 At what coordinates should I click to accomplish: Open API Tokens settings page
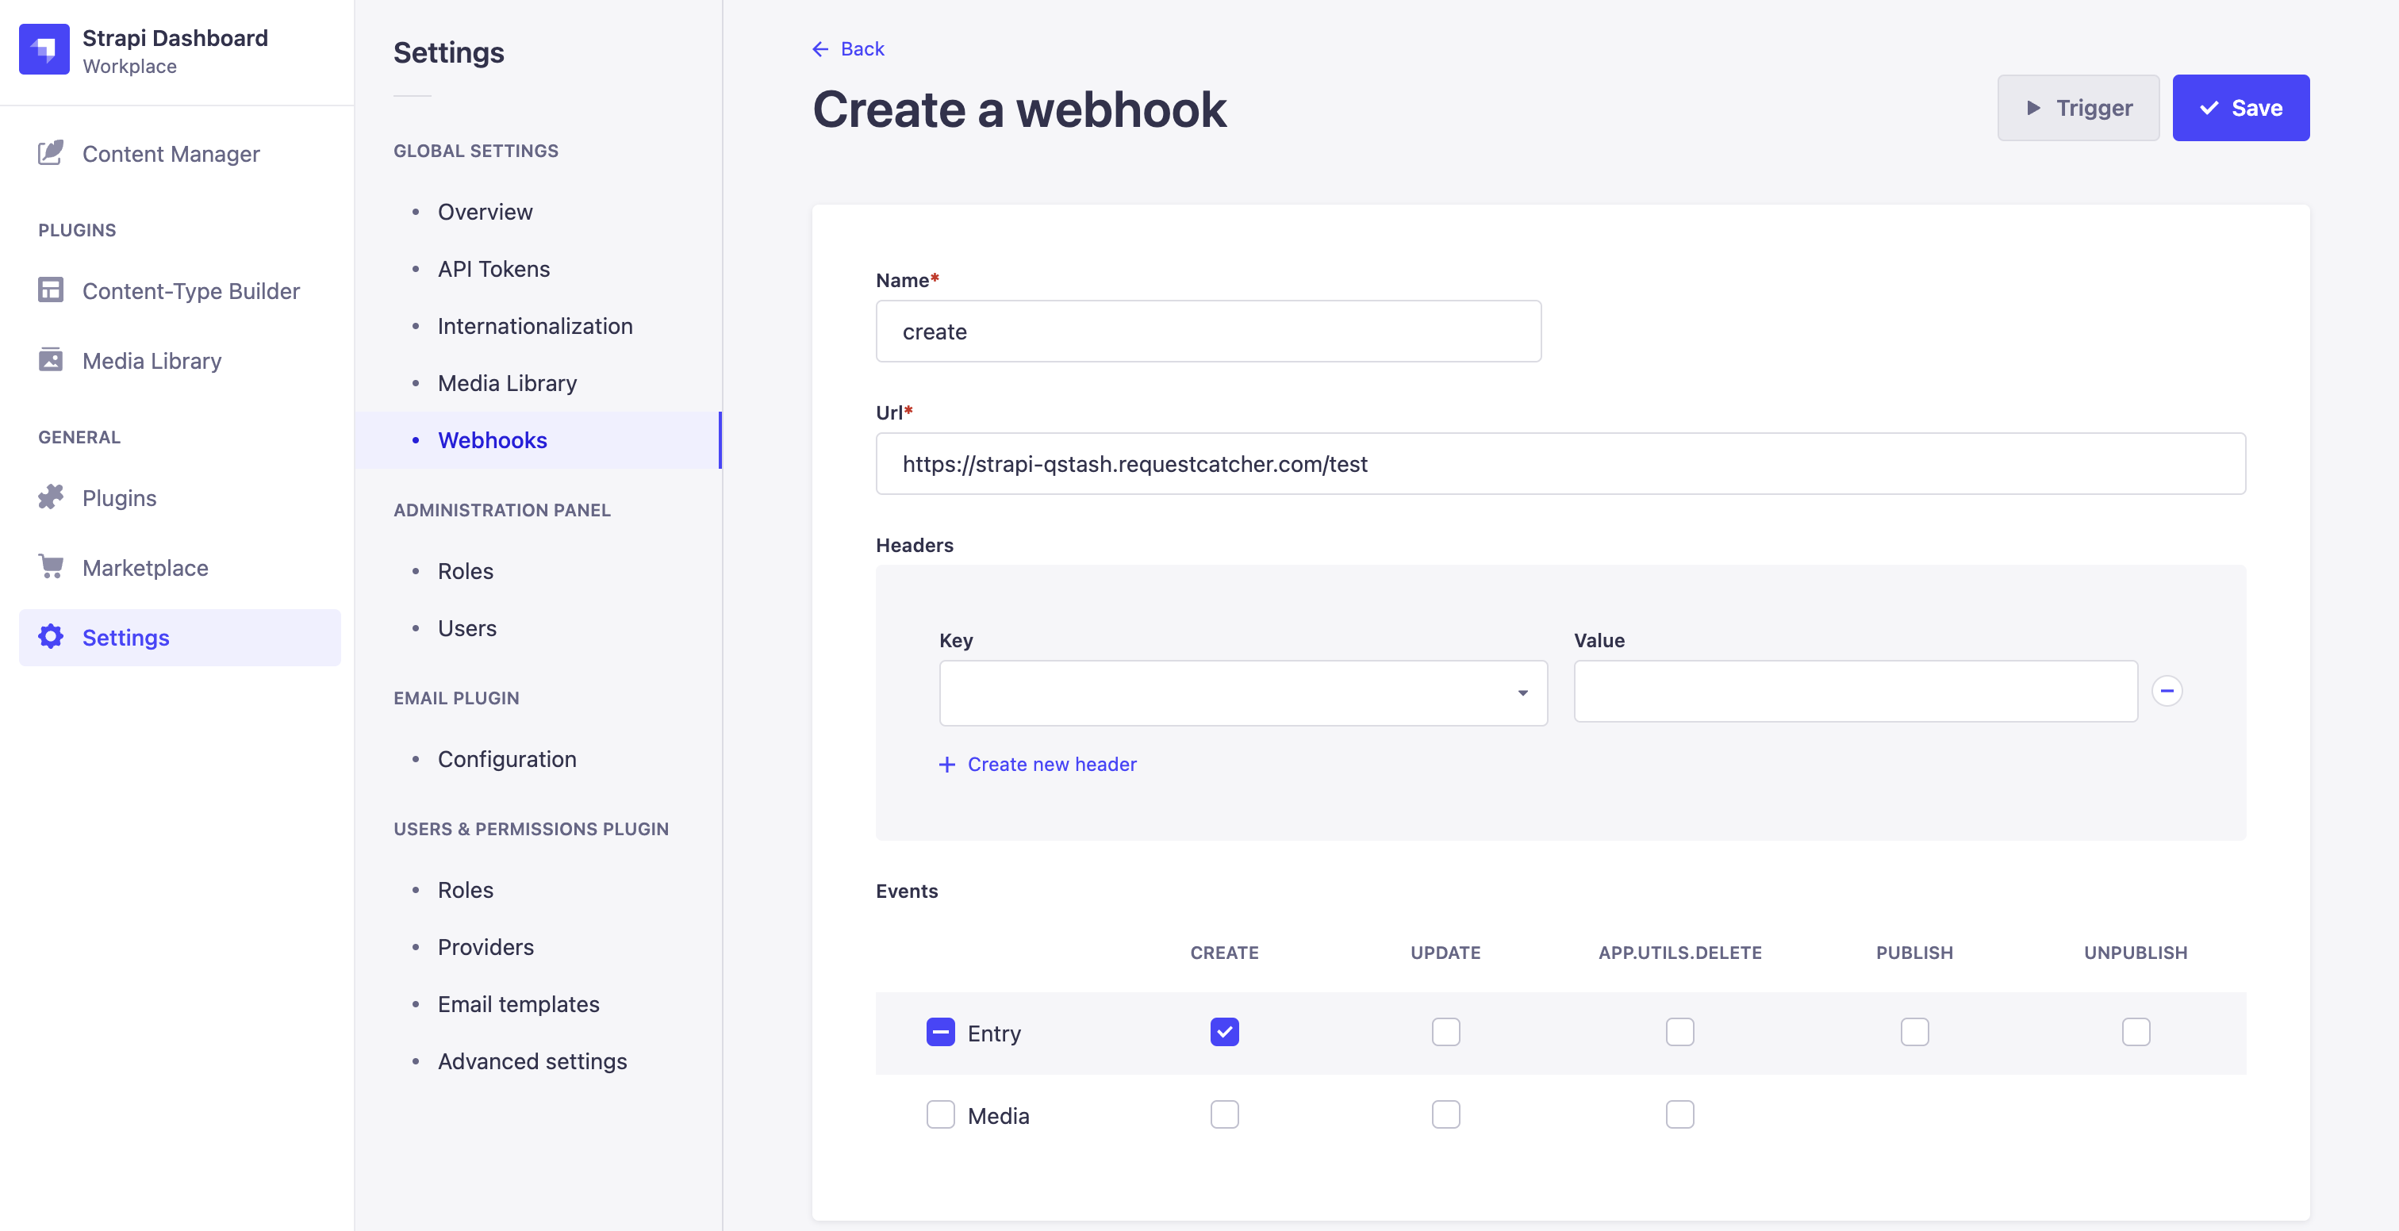pyautogui.click(x=493, y=269)
